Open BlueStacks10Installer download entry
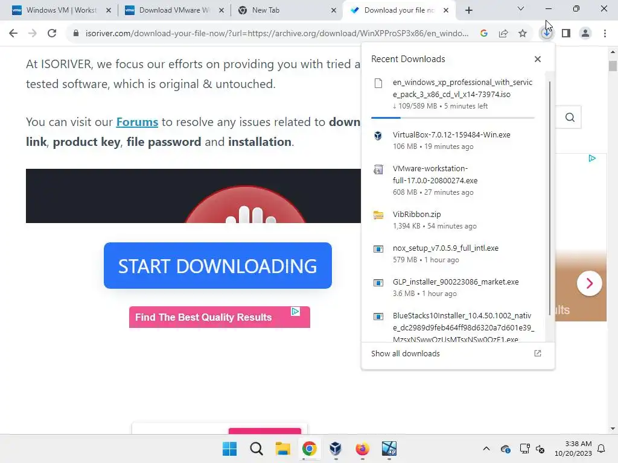 tap(453, 327)
